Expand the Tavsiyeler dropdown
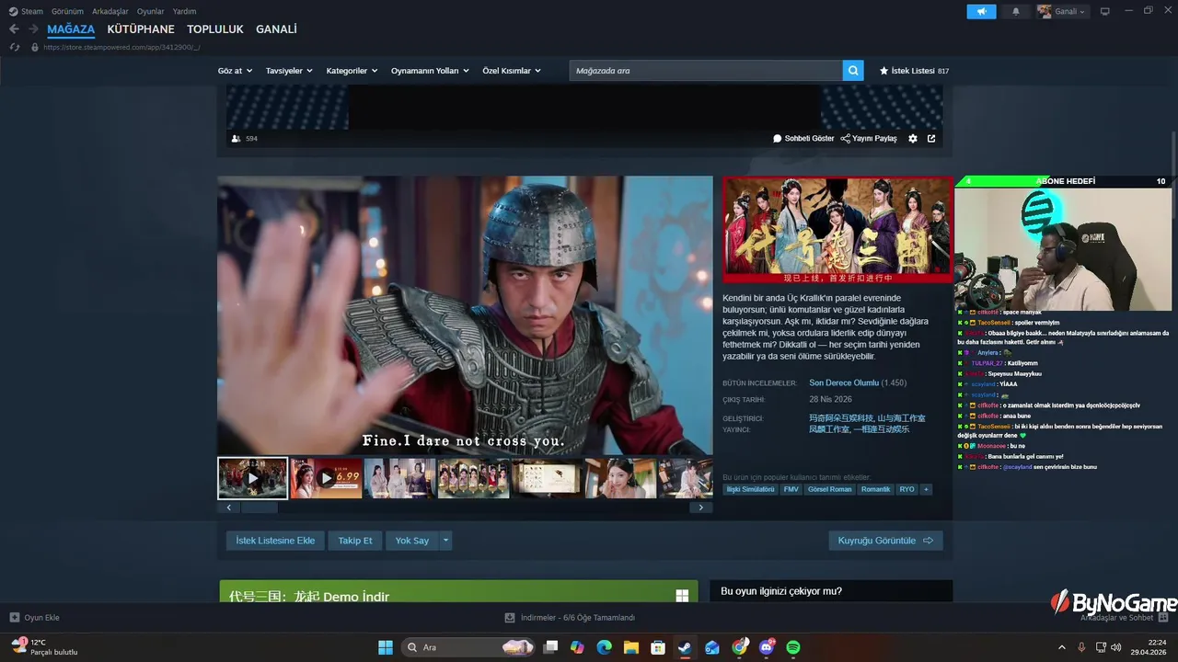1178x662 pixels. [289, 71]
